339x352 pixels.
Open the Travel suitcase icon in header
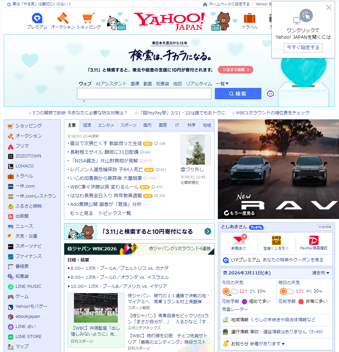[250, 18]
